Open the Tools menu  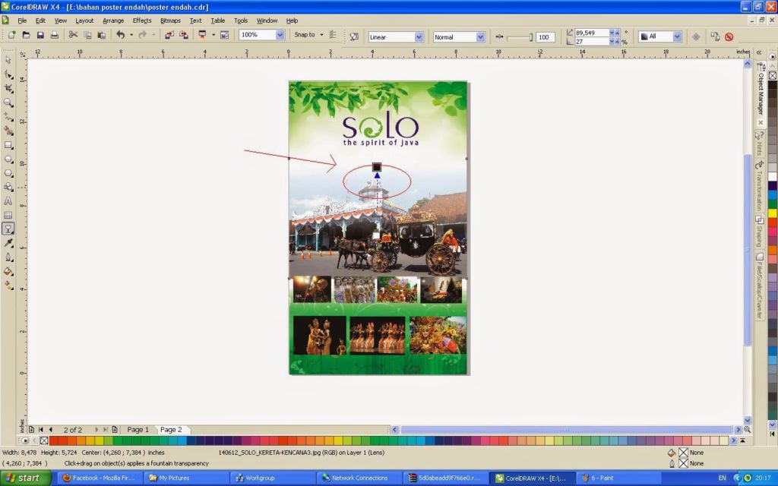point(241,21)
